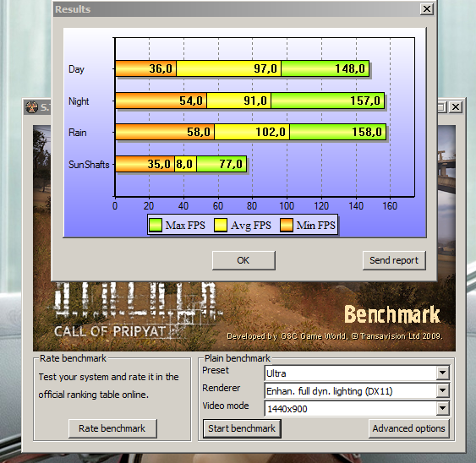The width and height of the screenshot is (476, 463).
Task: Click the Video mode label
Action: point(226,406)
